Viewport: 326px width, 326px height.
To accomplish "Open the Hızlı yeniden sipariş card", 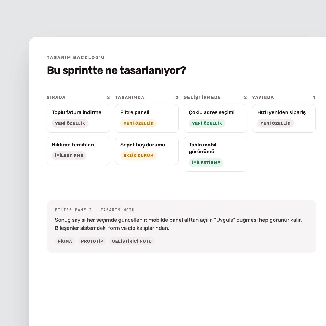I will pos(284,118).
